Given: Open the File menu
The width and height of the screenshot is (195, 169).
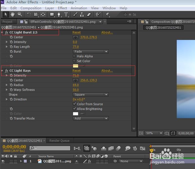Looking at the screenshot, I should click(x=4, y=8).
